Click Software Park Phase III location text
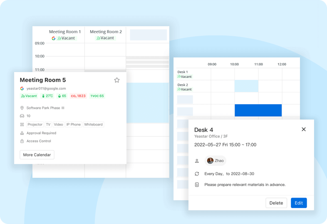The height and width of the screenshot is (224, 327). [x=45, y=108]
